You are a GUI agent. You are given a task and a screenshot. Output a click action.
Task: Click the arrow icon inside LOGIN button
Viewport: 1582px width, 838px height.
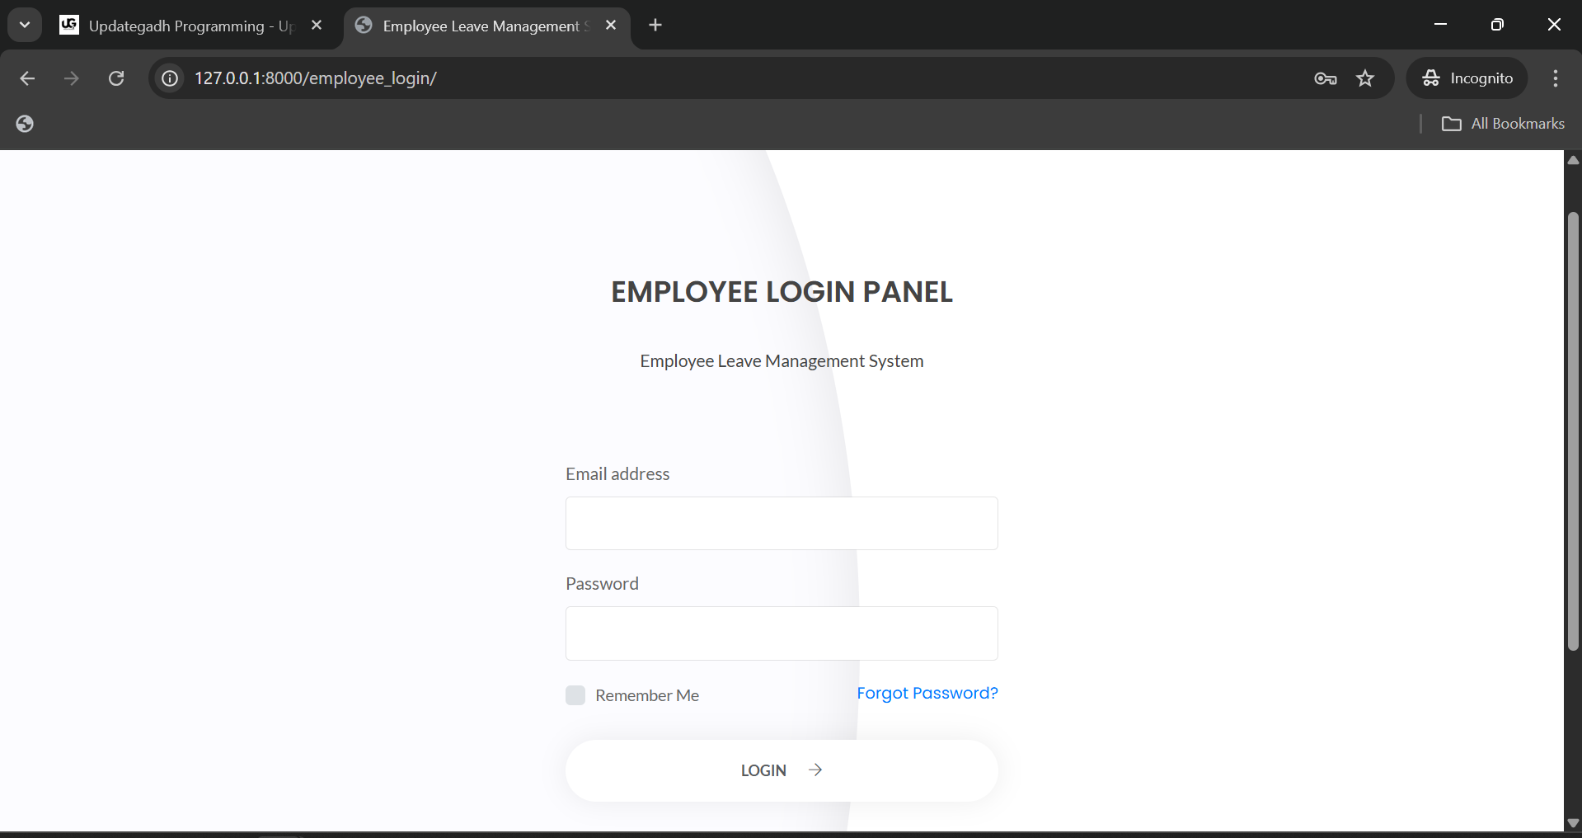pos(815,770)
